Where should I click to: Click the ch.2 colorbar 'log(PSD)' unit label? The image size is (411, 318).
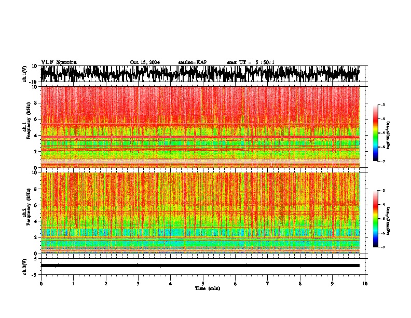click(389, 221)
